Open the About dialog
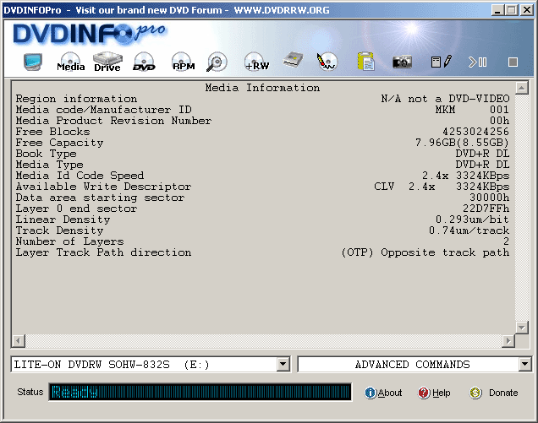Screen dimensions: 538x423 click(x=383, y=393)
